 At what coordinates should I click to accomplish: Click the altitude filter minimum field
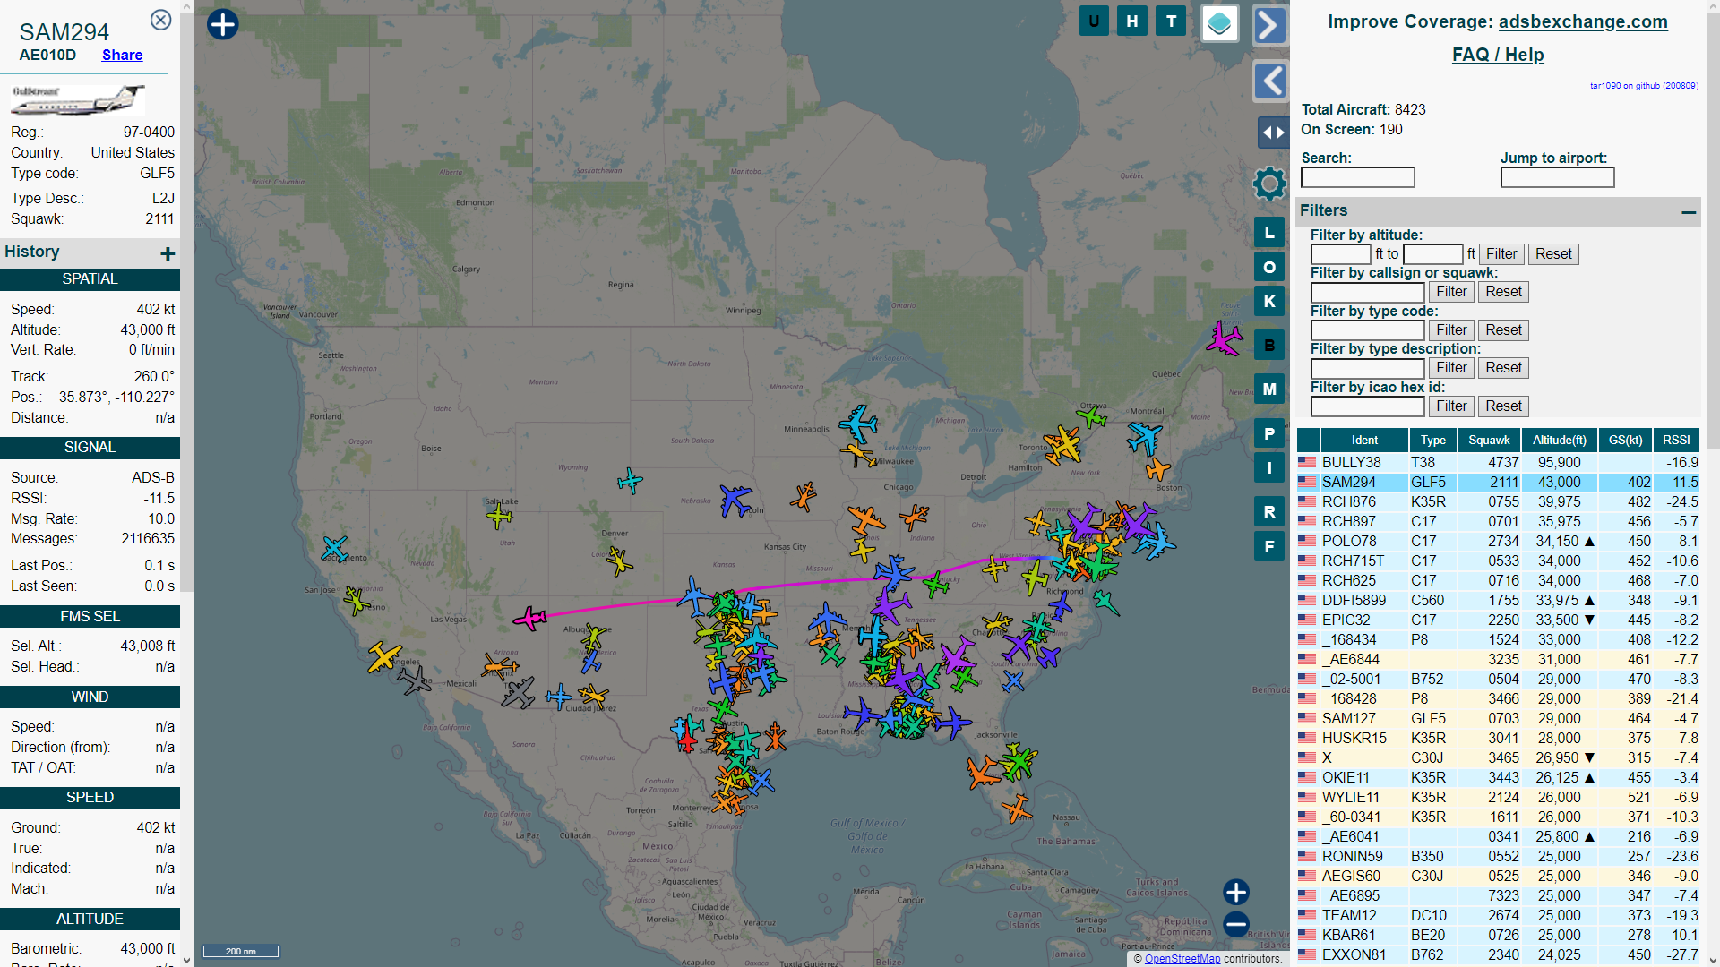pyautogui.click(x=1340, y=254)
